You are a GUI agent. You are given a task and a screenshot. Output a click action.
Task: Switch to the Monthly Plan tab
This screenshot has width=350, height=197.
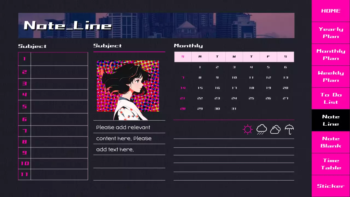[331, 55]
